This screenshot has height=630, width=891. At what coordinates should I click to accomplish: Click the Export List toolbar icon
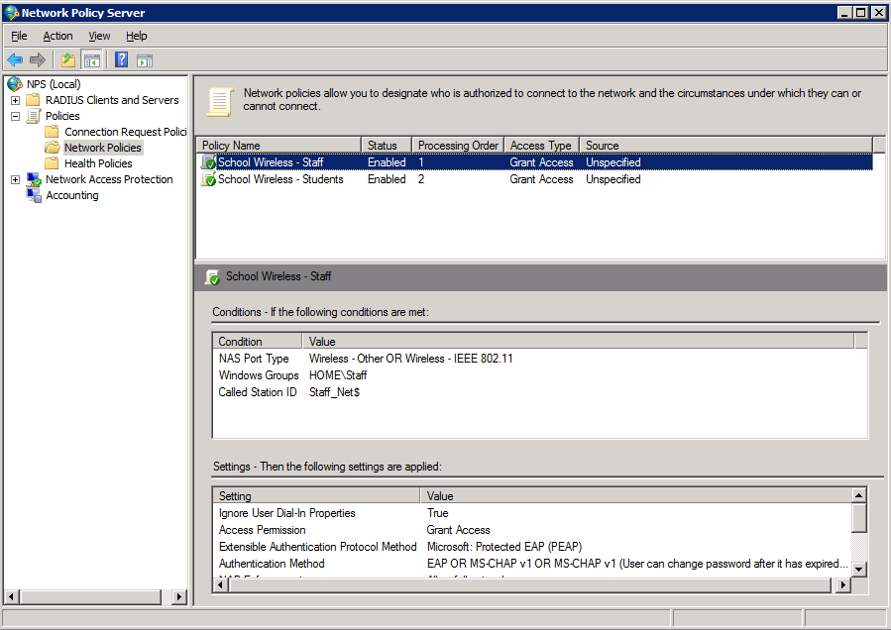[67, 59]
